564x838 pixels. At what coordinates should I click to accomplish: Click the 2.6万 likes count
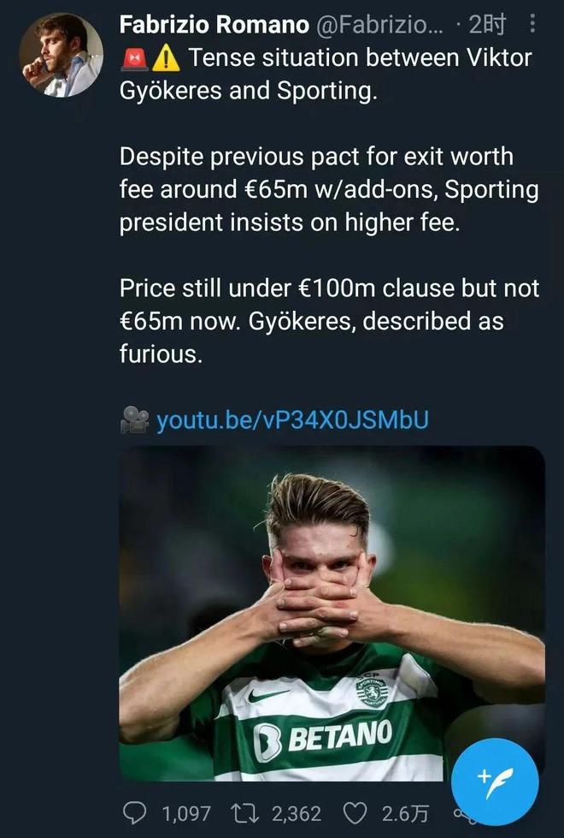coord(406,812)
